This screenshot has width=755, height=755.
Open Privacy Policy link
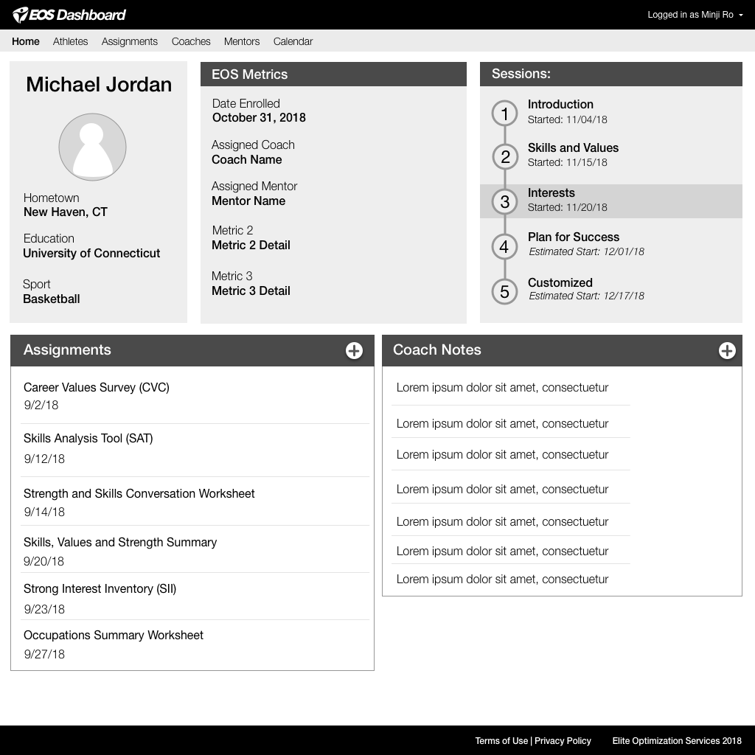click(x=563, y=740)
